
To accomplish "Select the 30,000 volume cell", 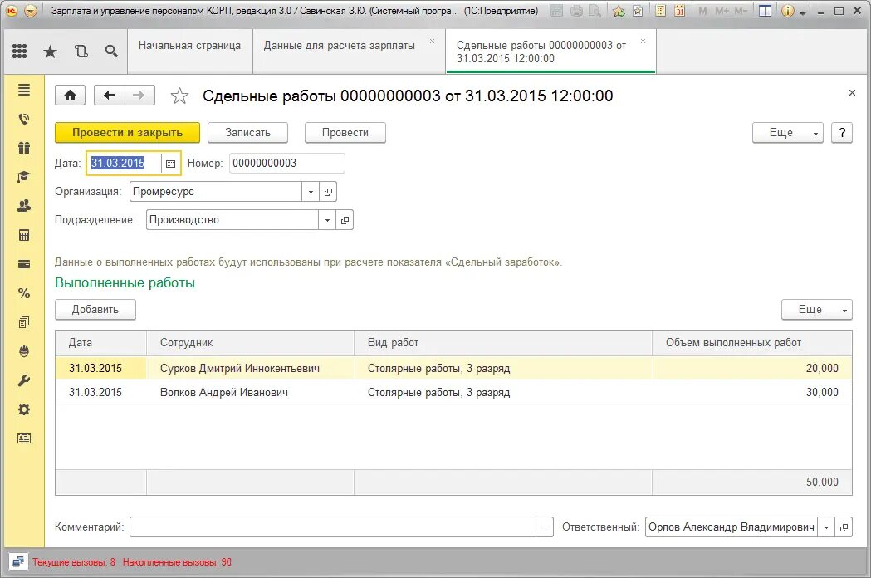I will 752,392.
